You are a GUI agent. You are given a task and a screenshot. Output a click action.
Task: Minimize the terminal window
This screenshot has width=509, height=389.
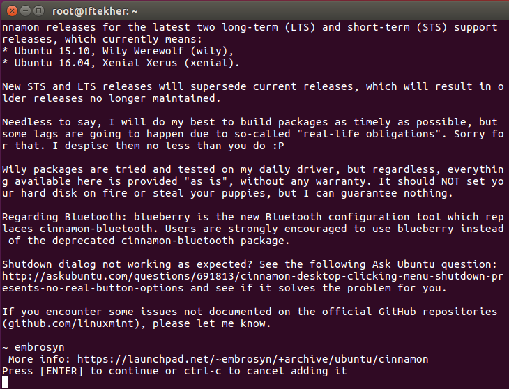pyautogui.click(x=25, y=11)
